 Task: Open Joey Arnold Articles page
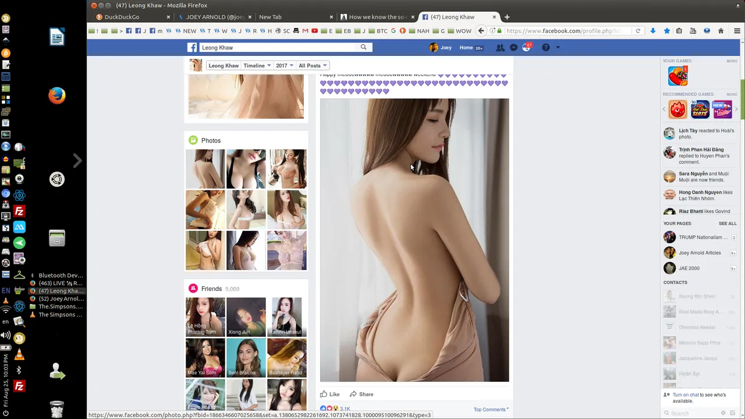tap(700, 253)
